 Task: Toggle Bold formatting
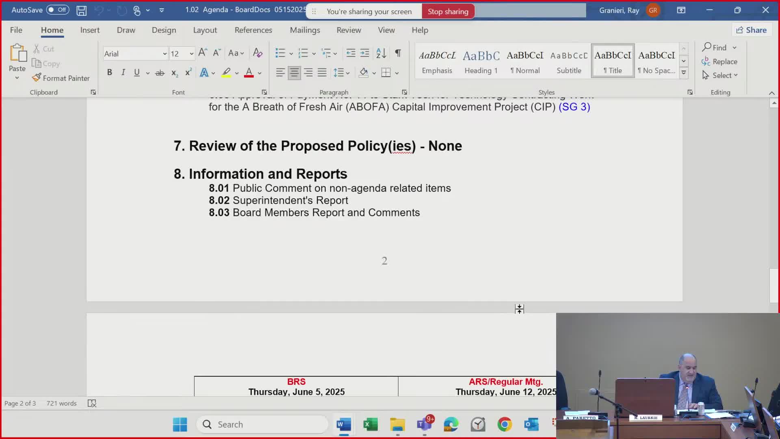tap(109, 73)
